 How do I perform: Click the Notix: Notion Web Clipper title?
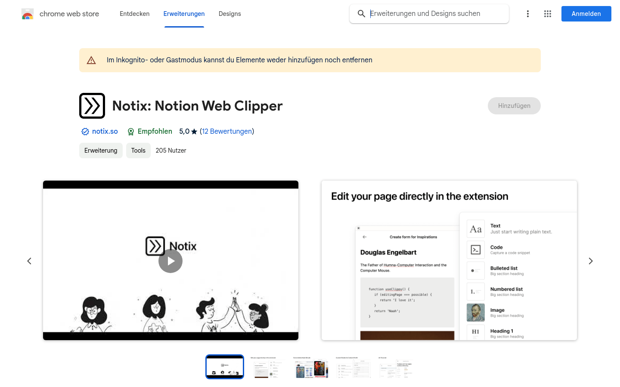click(197, 106)
